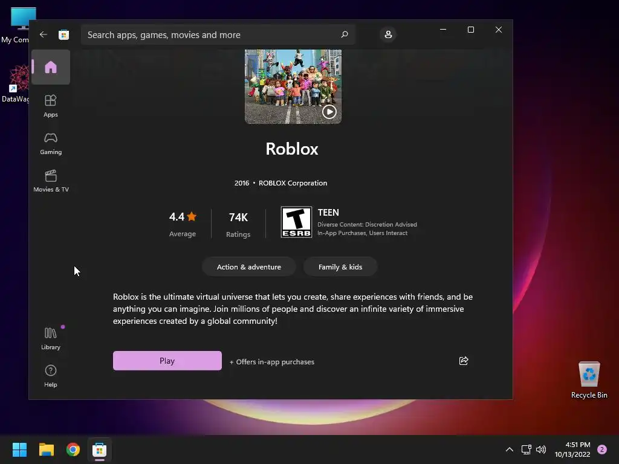Screen dimensions: 619x464
Task: Click the ESRB Teen rating badge
Action: tap(296, 222)
